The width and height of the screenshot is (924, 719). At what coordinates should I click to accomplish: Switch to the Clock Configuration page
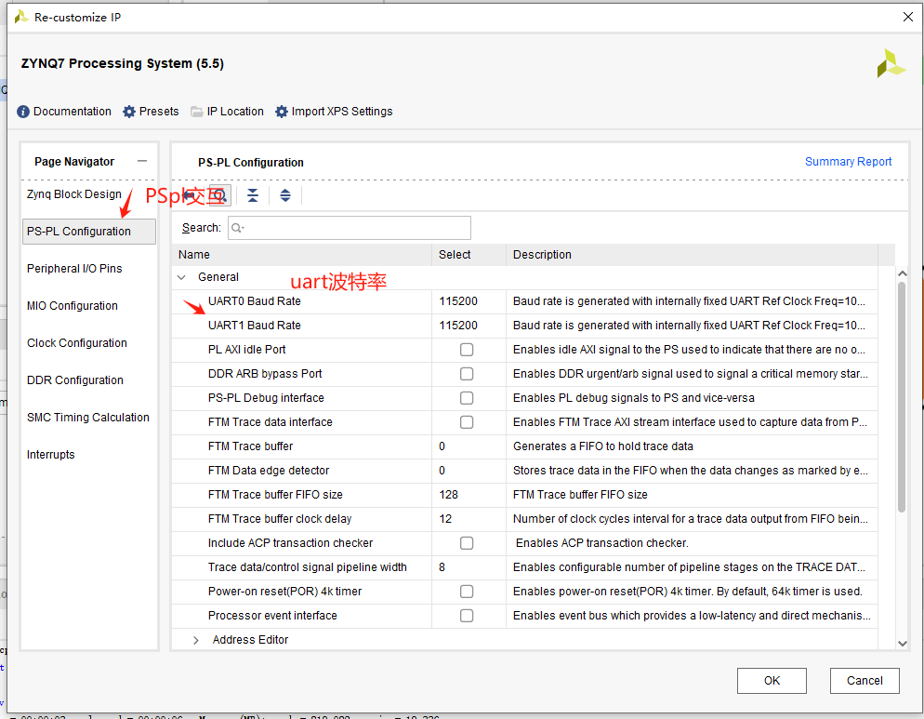coord(77,342)
